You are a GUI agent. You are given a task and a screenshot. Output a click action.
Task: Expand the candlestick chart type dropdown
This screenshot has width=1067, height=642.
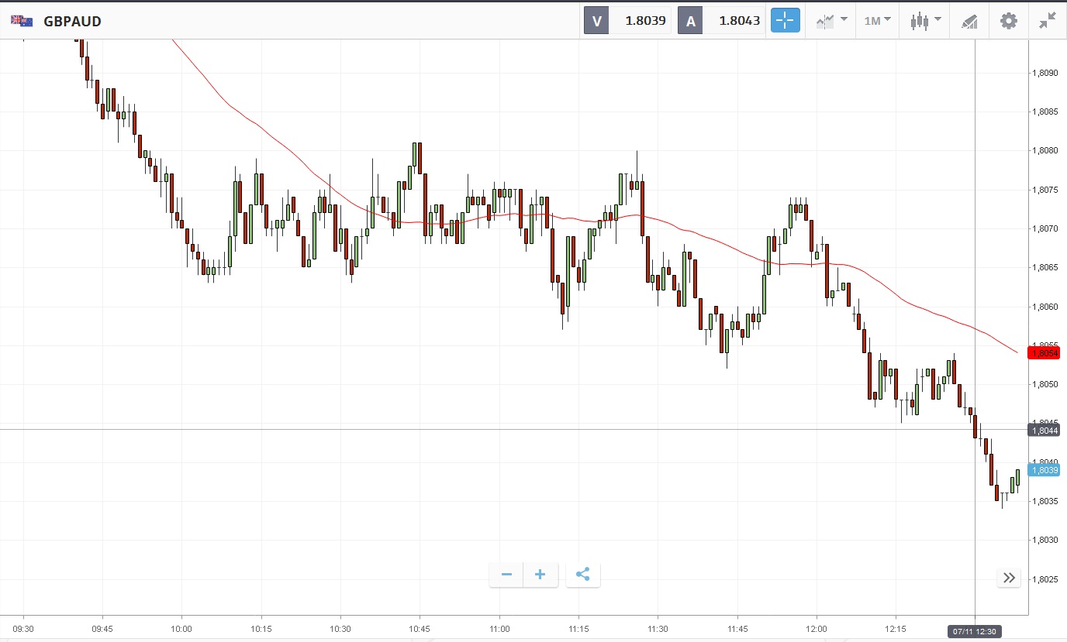click(x=925, y=21)
